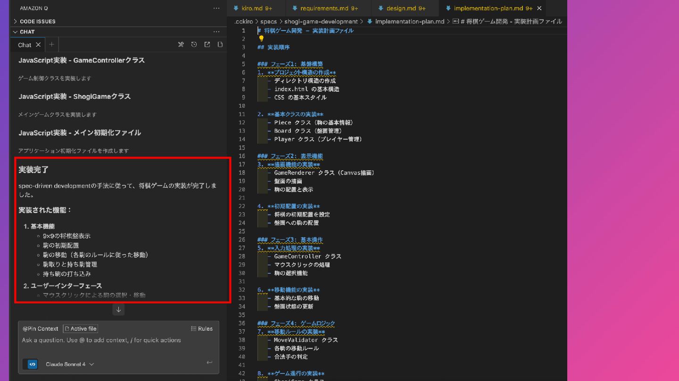
Task: Click editor line 'CSS の基本スタイル'
Action: click(x=300, y=97)
